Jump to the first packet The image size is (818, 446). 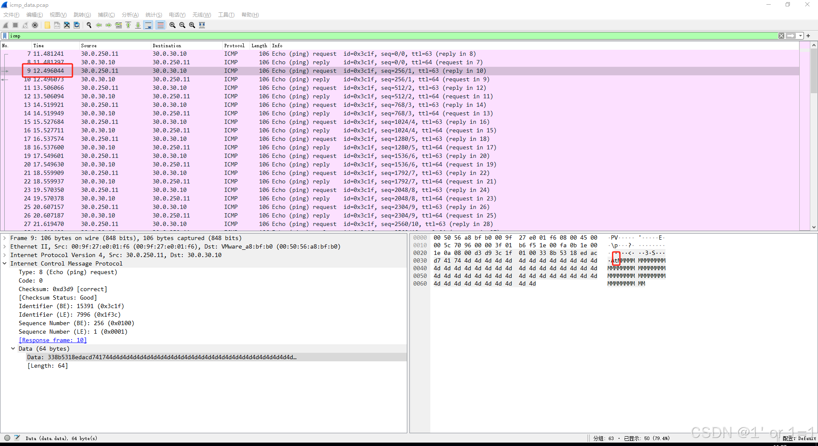point(128,25)
